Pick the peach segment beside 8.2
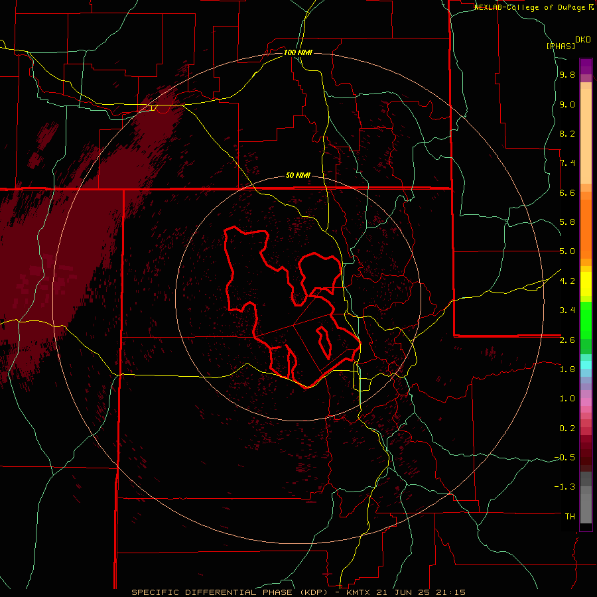The width and height of the screenshot is (597, 597). click(x=586, y=136)
